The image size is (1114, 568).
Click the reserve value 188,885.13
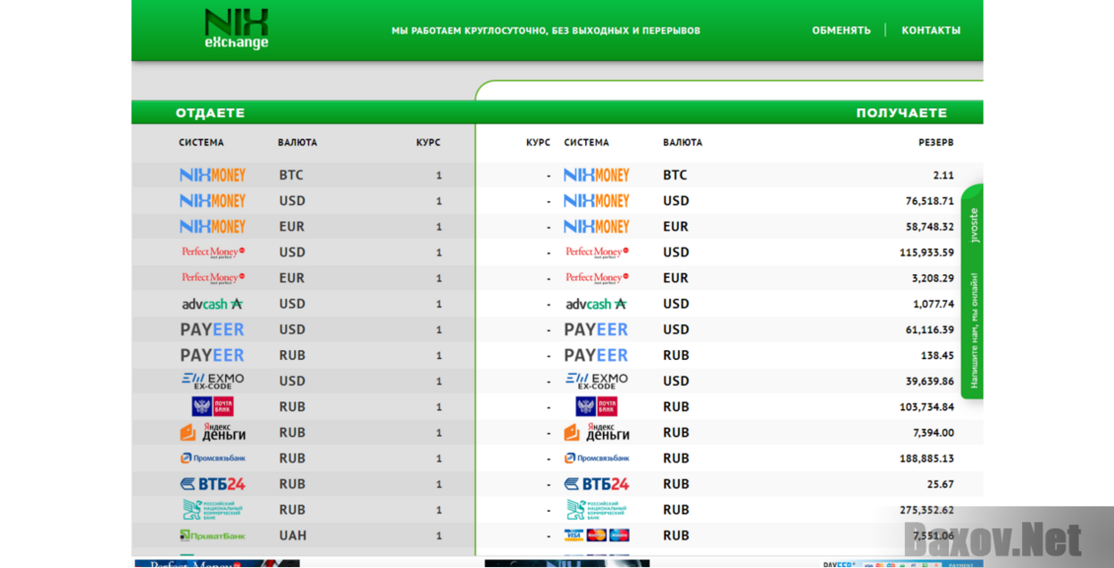tap(926, 458)
